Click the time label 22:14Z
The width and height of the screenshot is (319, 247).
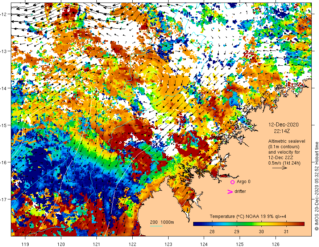[x=282, y=131]
